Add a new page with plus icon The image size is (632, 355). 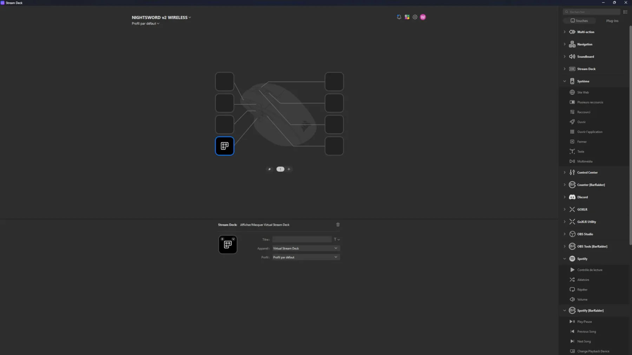pos(289,169)
